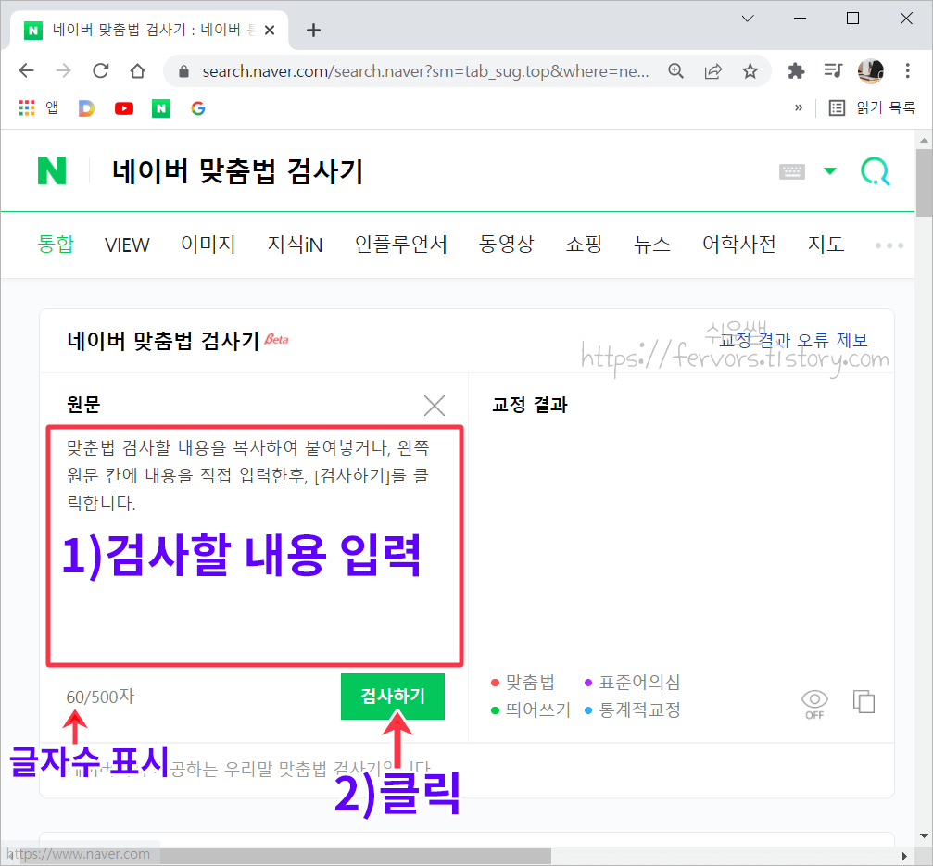Open the Chrome three-dot menu

(x=907, y=70)
